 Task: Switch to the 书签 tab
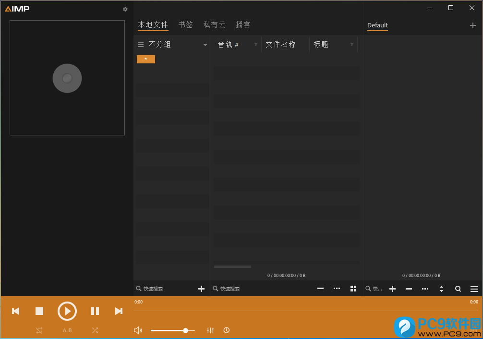click(185, 24)
